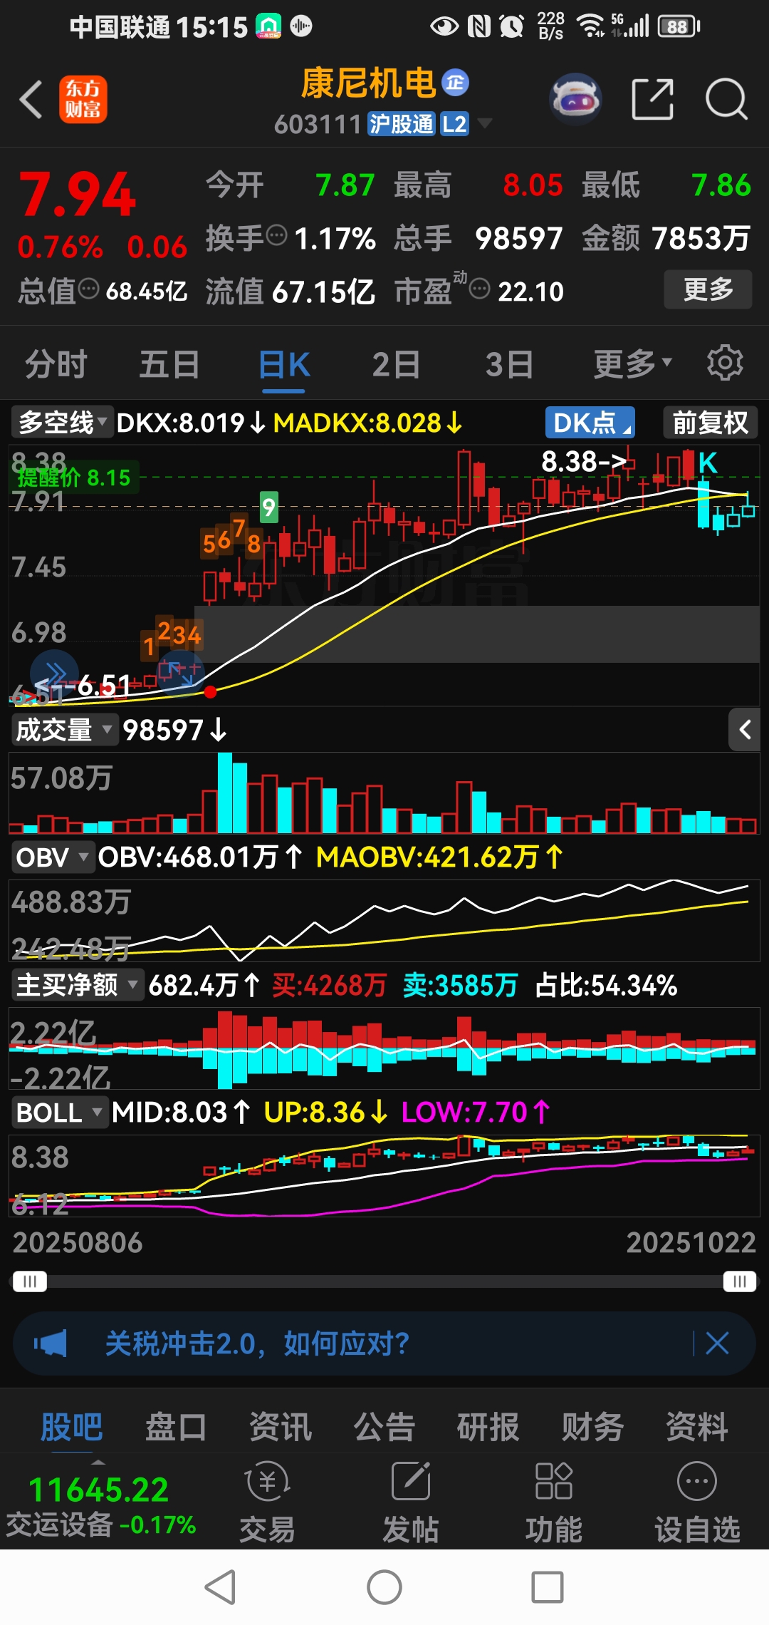Open the robot assistant avatar
This screenshot has width=769, height=1625.
point(575,99)
